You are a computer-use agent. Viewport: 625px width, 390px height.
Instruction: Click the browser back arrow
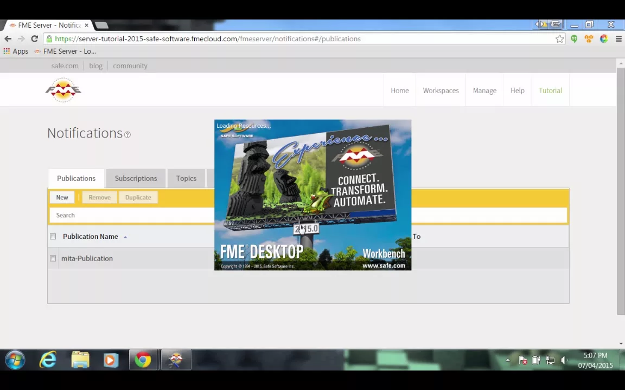[x=8, y=38]
